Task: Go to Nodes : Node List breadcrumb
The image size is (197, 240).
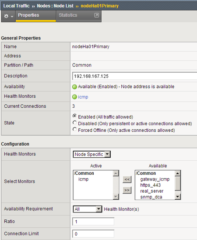Action: (x=55, y=6)
